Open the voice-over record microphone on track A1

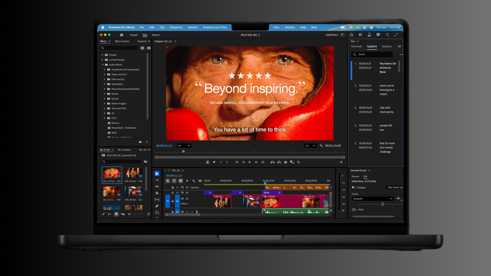coord(197,212)
